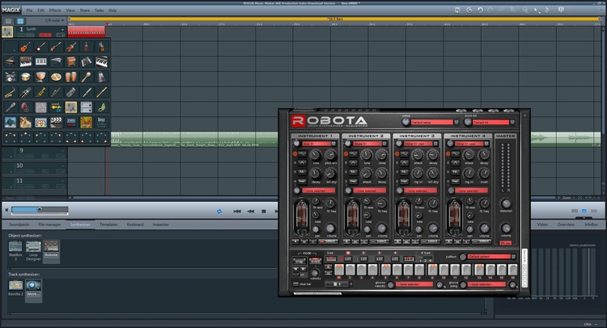Pick the cymbal instrument icon
The image size is (607, 328).
point(55,78)
